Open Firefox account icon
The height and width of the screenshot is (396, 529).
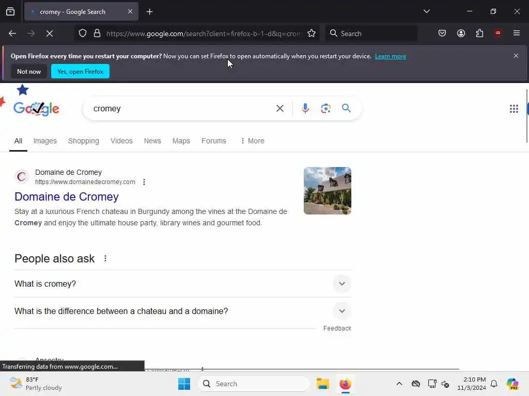461,33
